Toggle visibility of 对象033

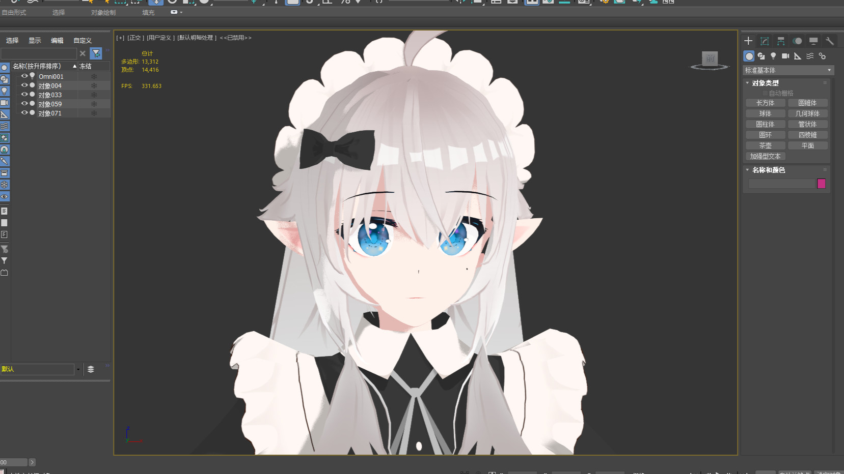24,95
